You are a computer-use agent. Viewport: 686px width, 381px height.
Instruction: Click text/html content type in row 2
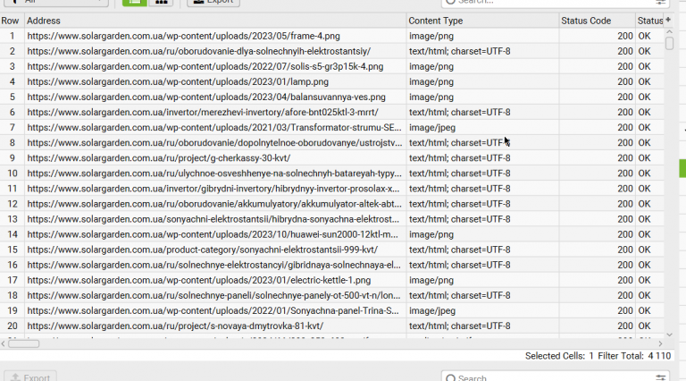459,51
